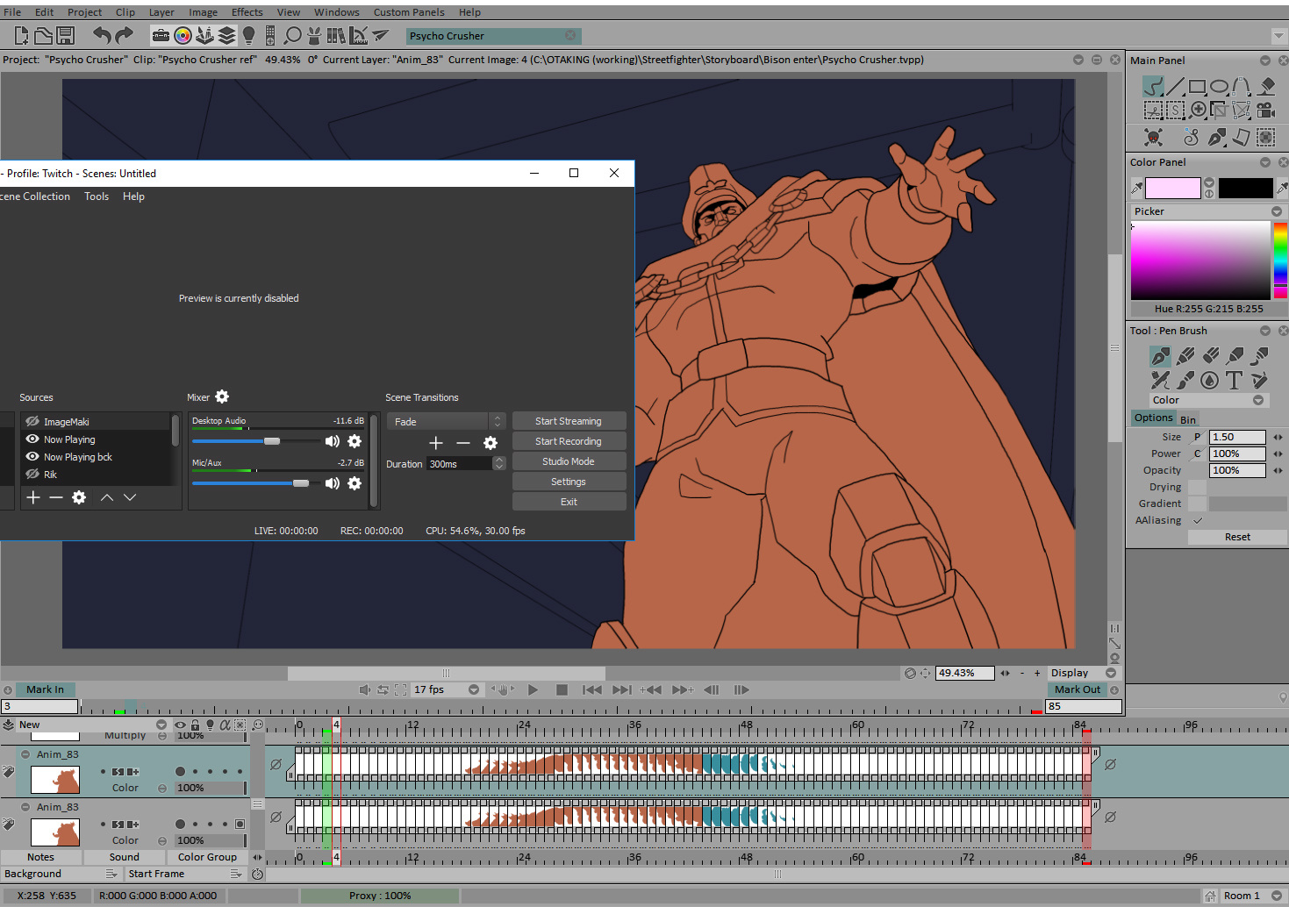Select the ellipse shape tool

point(1220,86)
